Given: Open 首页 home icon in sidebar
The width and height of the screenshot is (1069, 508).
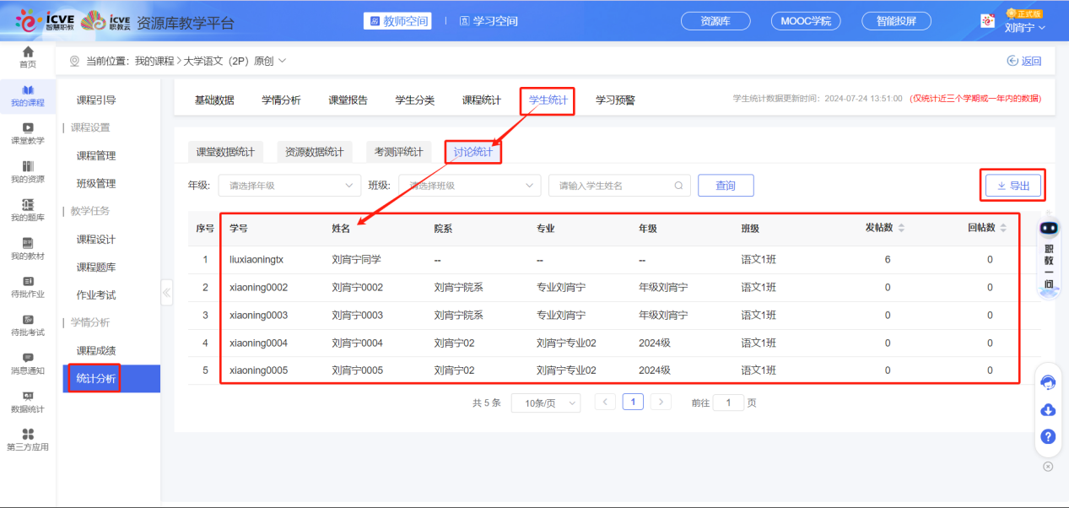Looking at the screenshot, I should pos(28,57).
